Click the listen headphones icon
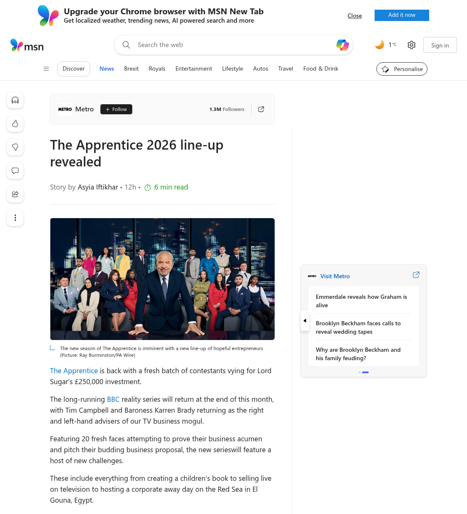Image resolution: width=467 pixels, height=514 pixels. tap(15, 100)
